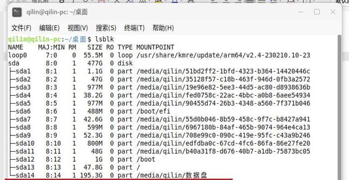The image size is (349, 180).
Task: Click the 'sda4' partition name
Action: tap(23, 95)
